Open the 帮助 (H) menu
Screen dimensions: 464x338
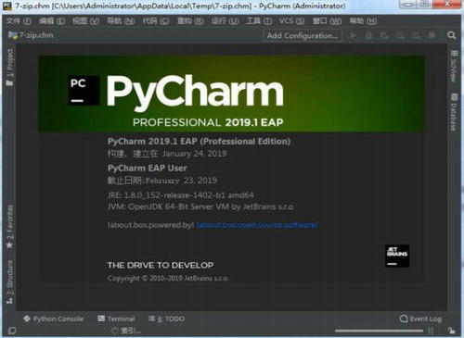coord(363,21)
